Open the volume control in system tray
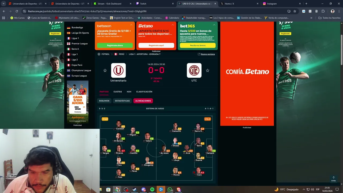 pos(312,190)
